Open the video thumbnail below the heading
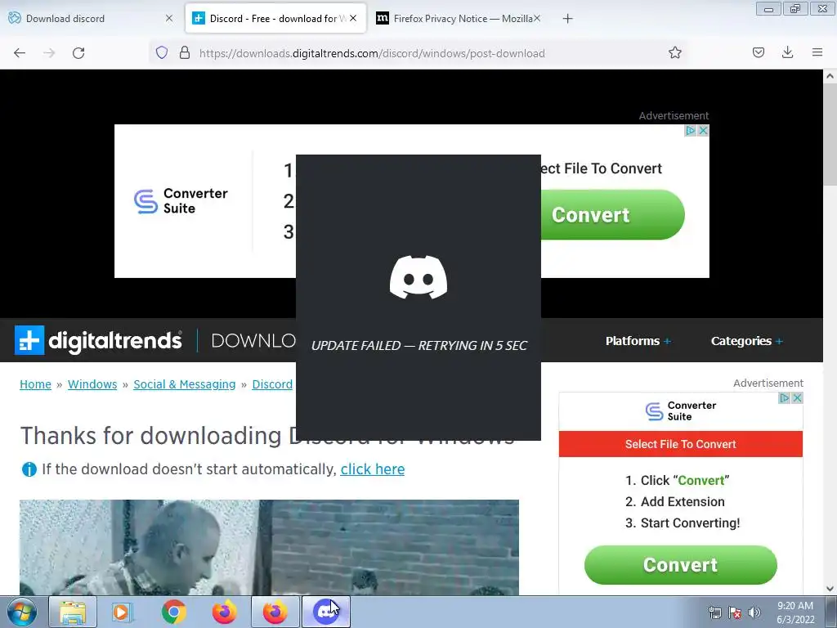837x628 pixels. [269, 547]
